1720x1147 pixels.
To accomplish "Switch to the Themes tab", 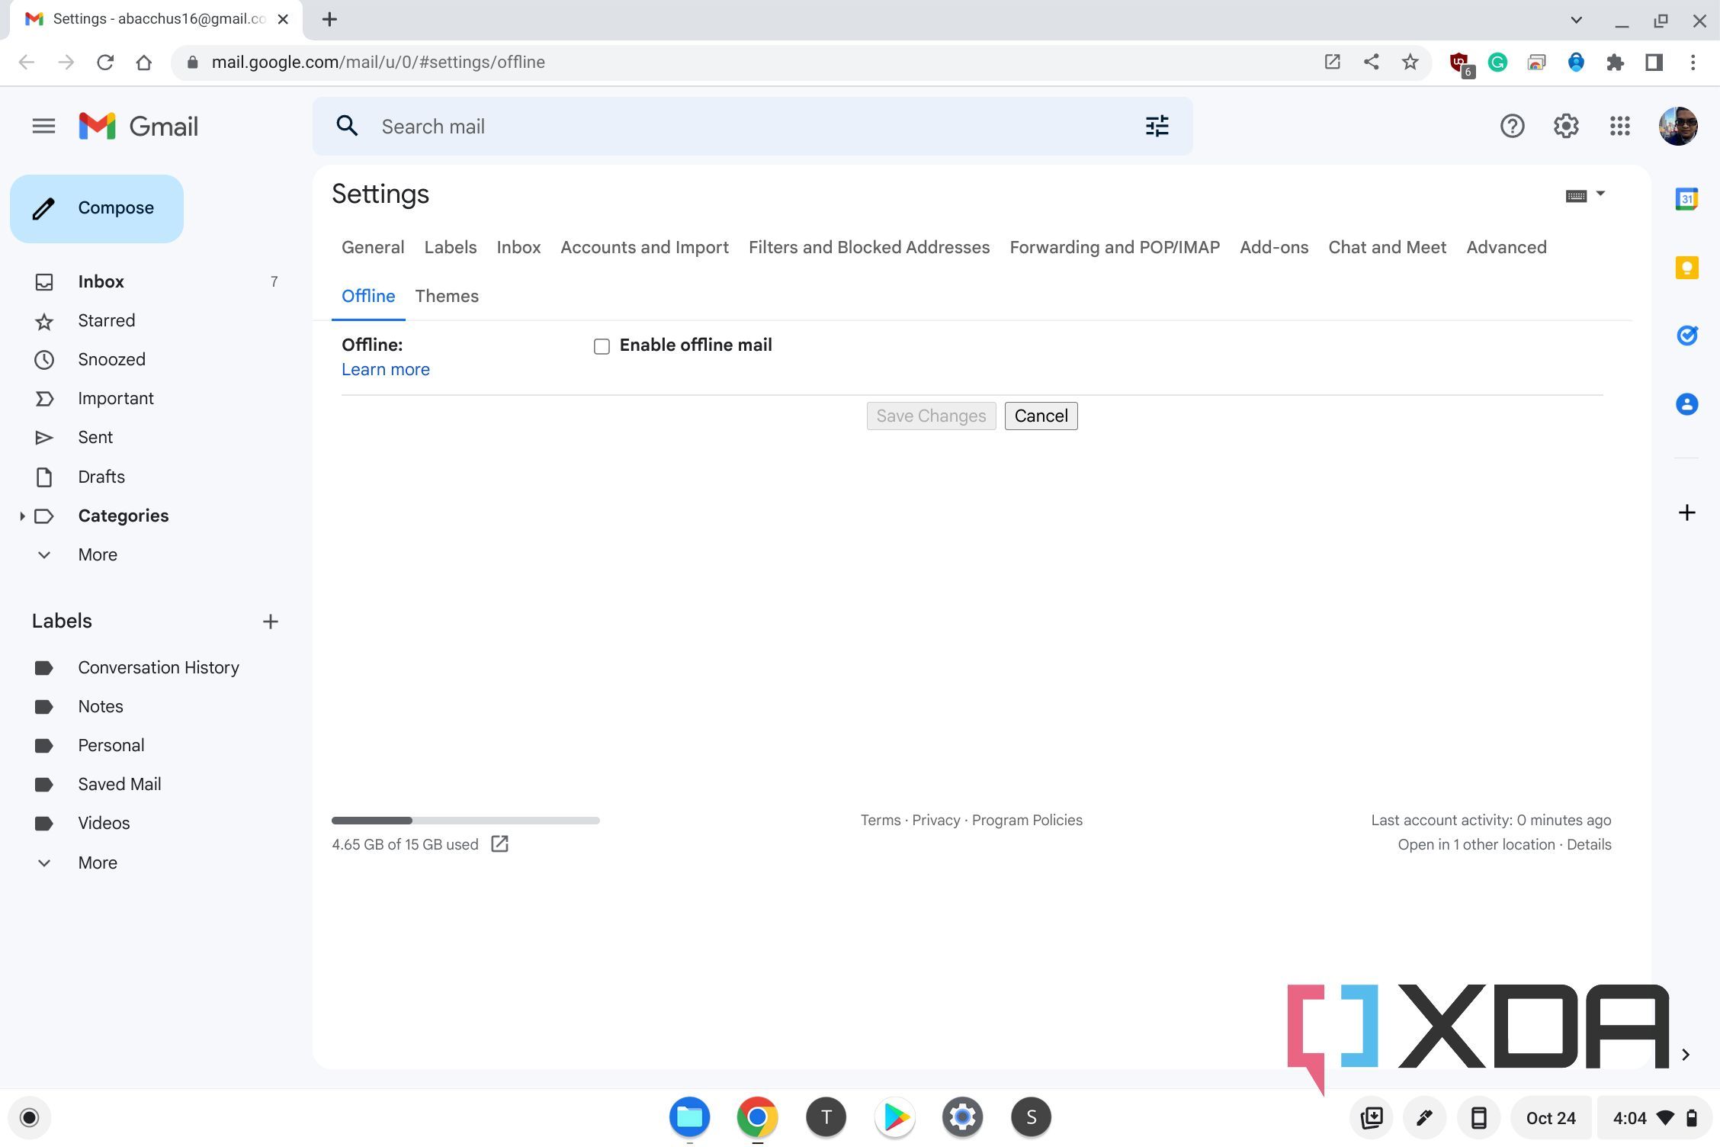I will point(447,296).
